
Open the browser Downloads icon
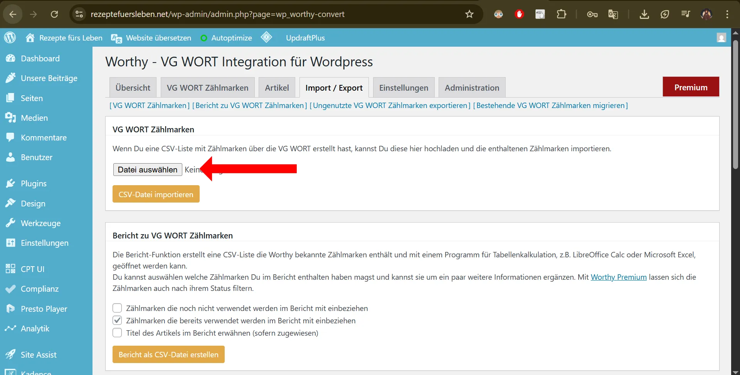[x=644, y=14]
